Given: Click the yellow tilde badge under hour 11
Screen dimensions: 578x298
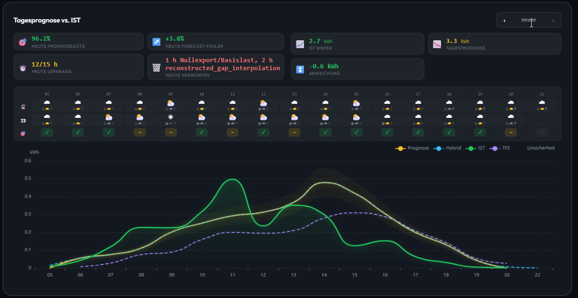Looking at the screenshot, I should click(232, 132).
